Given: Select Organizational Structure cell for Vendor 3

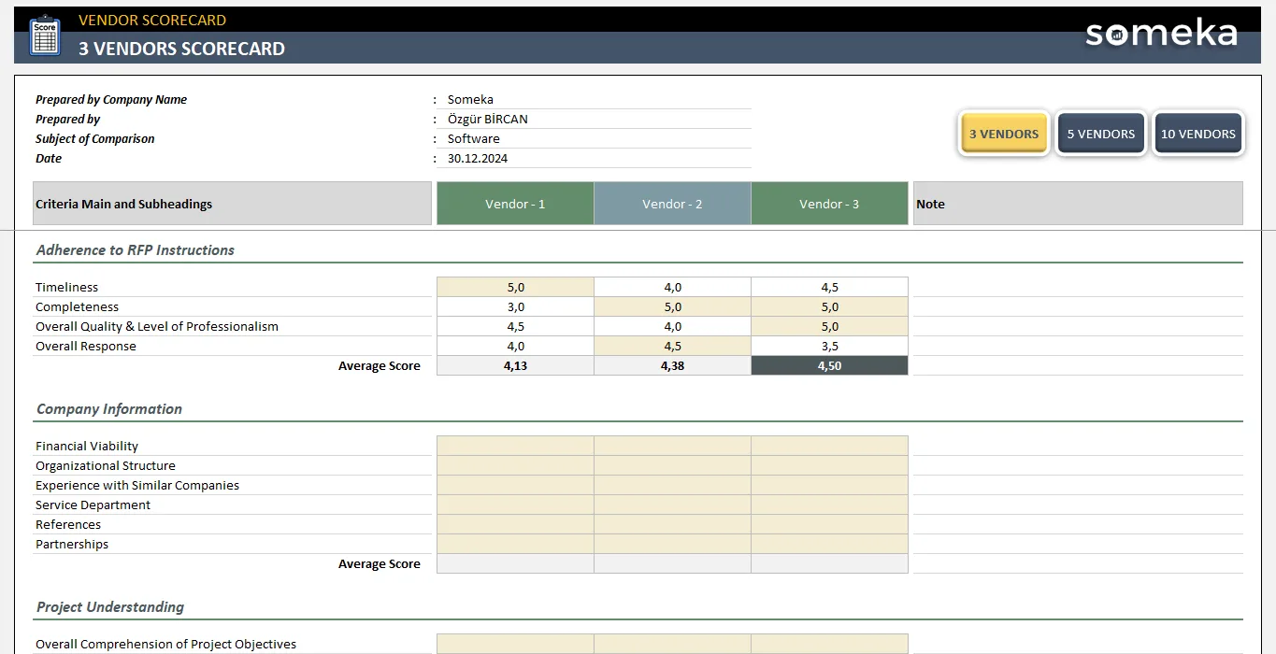Looking at the screenshot, I should coord(829,465).
